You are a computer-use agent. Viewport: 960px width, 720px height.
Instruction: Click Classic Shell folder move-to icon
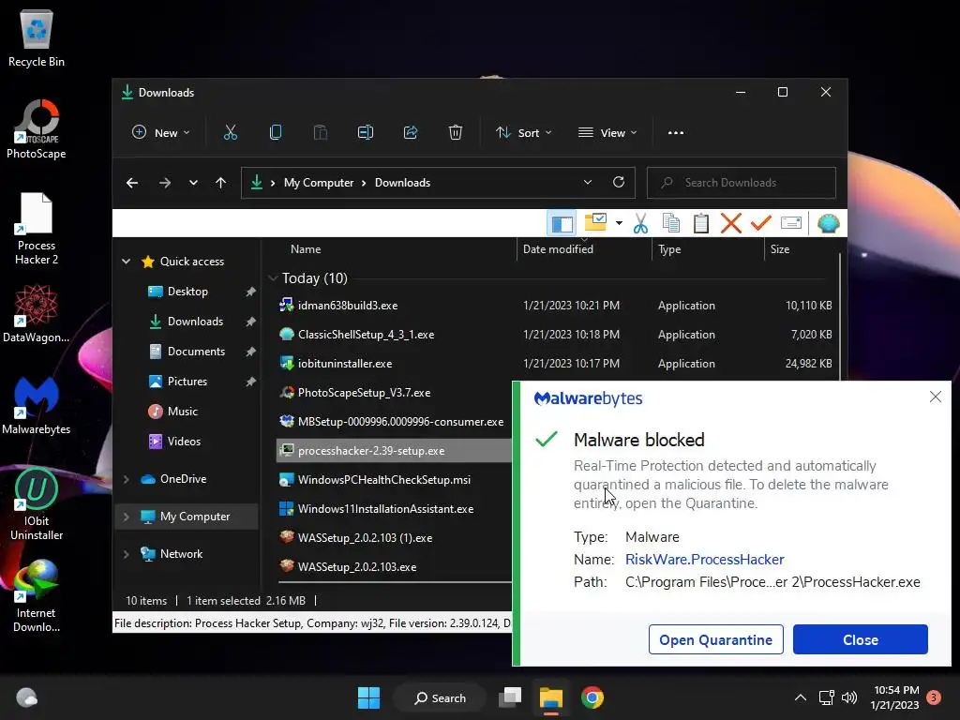[x=595, y=223]
